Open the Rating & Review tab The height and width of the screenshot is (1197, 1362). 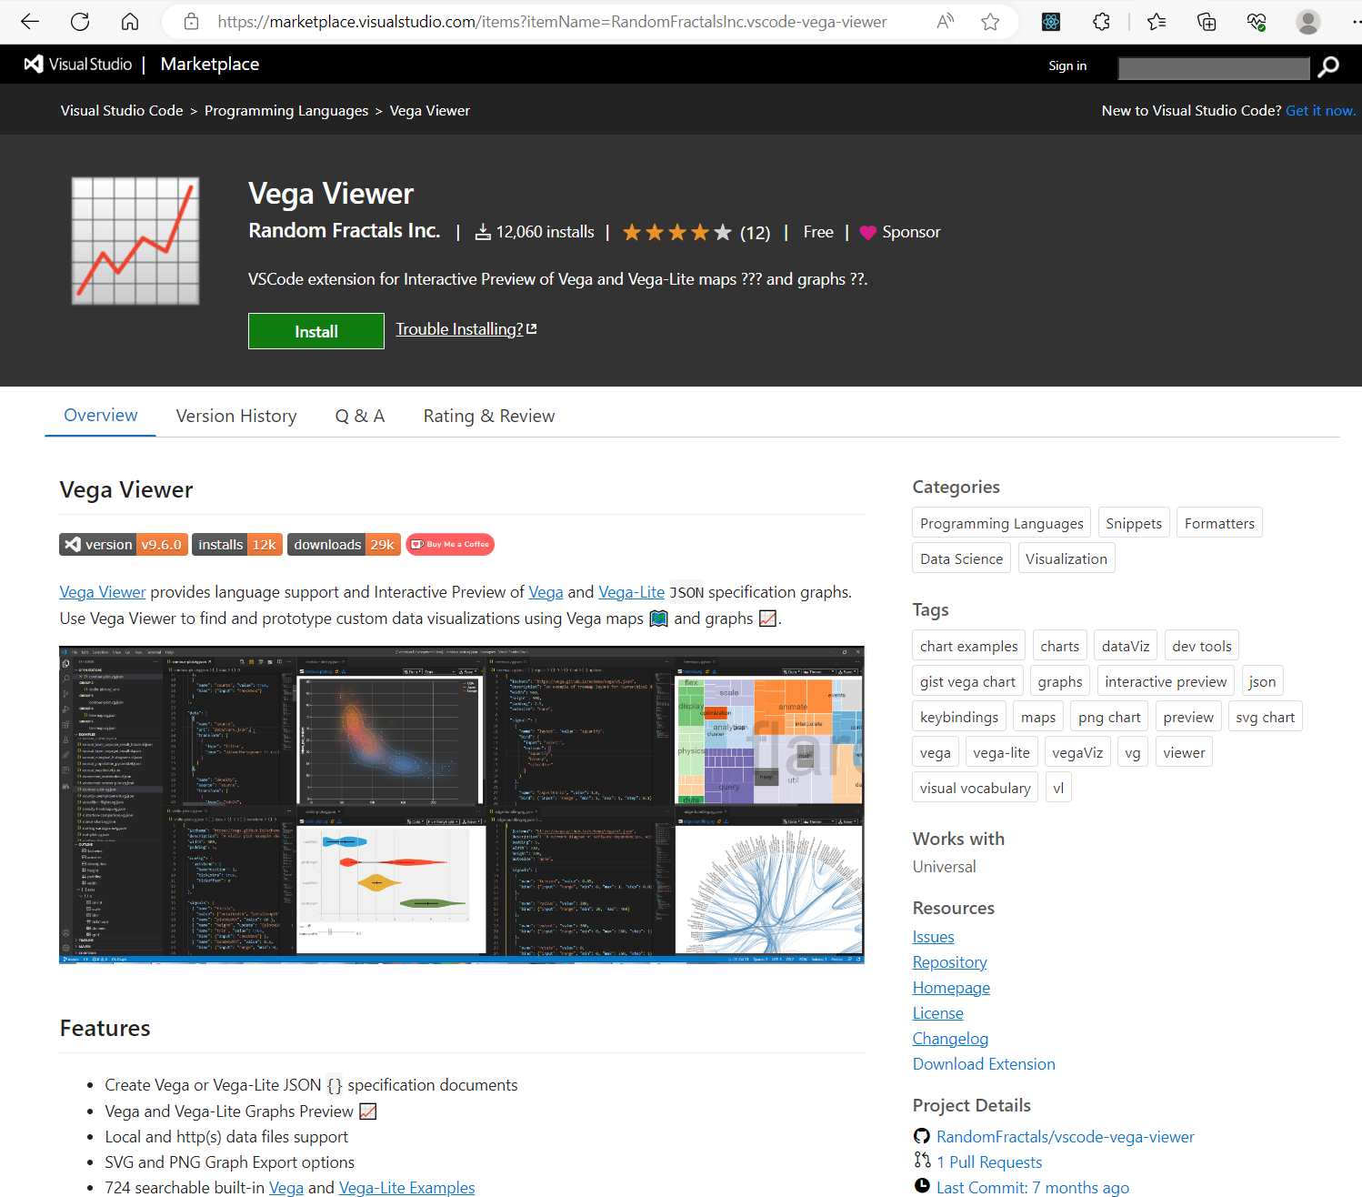coord(488,417)
